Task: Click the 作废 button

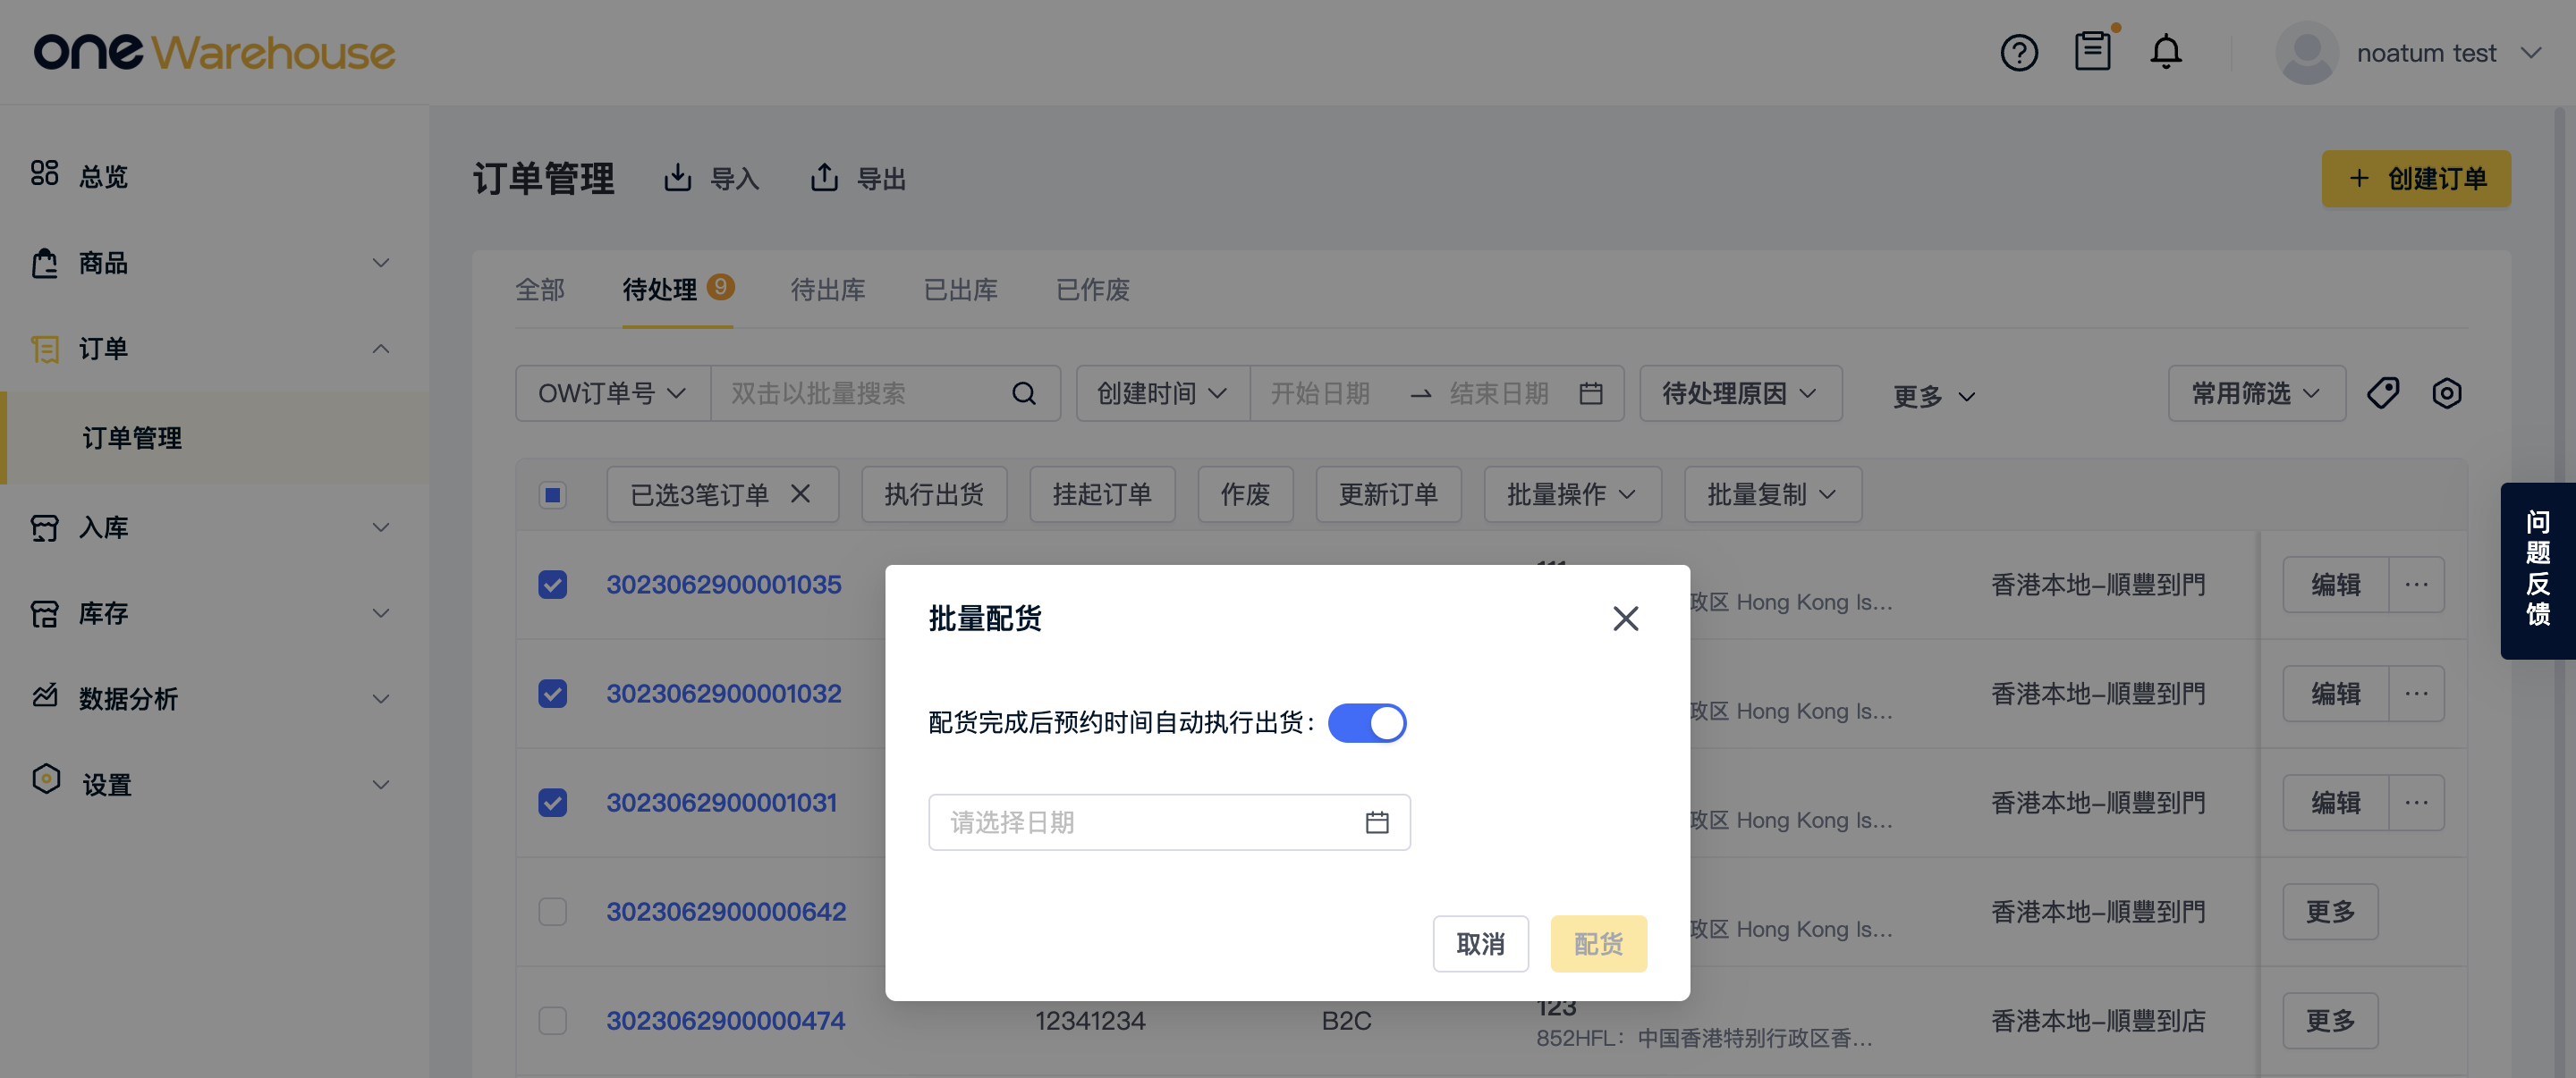Action: [x=1245, y=494]
